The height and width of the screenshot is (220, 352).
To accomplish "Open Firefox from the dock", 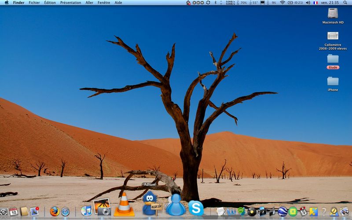I will pos(55,212).
